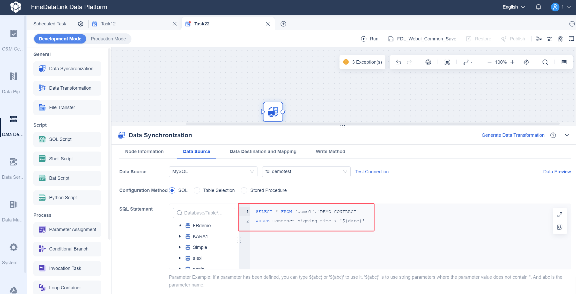Image resolution: width=576 pixels, height=294 pixels.
Task: Open Scheduled Task settings gear
Action: click(x=81, y=24)
